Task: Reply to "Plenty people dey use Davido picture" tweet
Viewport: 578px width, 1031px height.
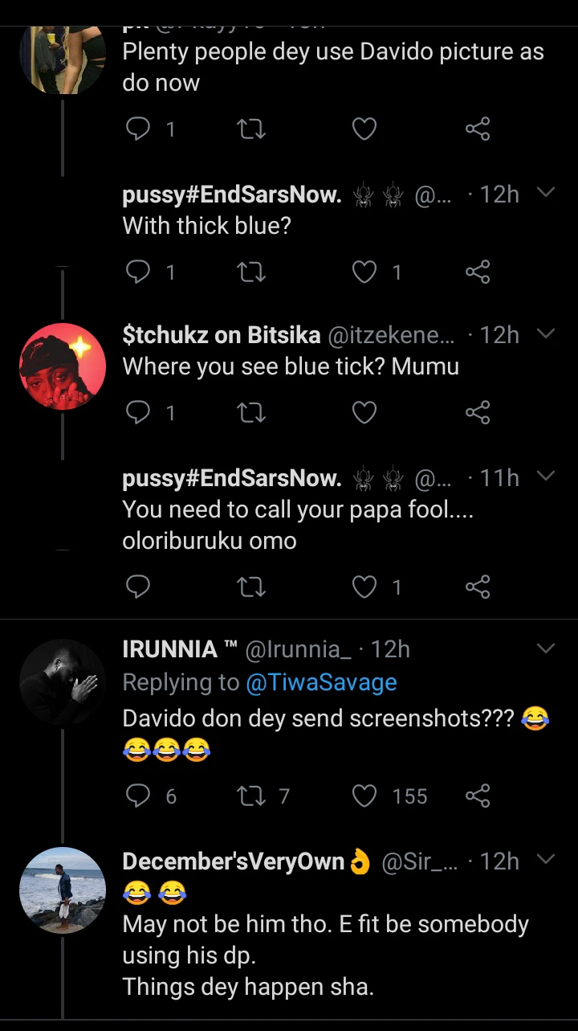Action: tap(139, 129)
